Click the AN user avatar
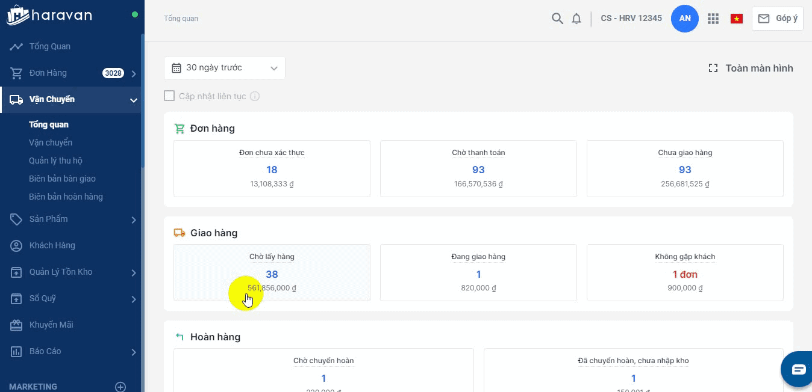This screenshot has width=812, height=392. pos(685,19)
